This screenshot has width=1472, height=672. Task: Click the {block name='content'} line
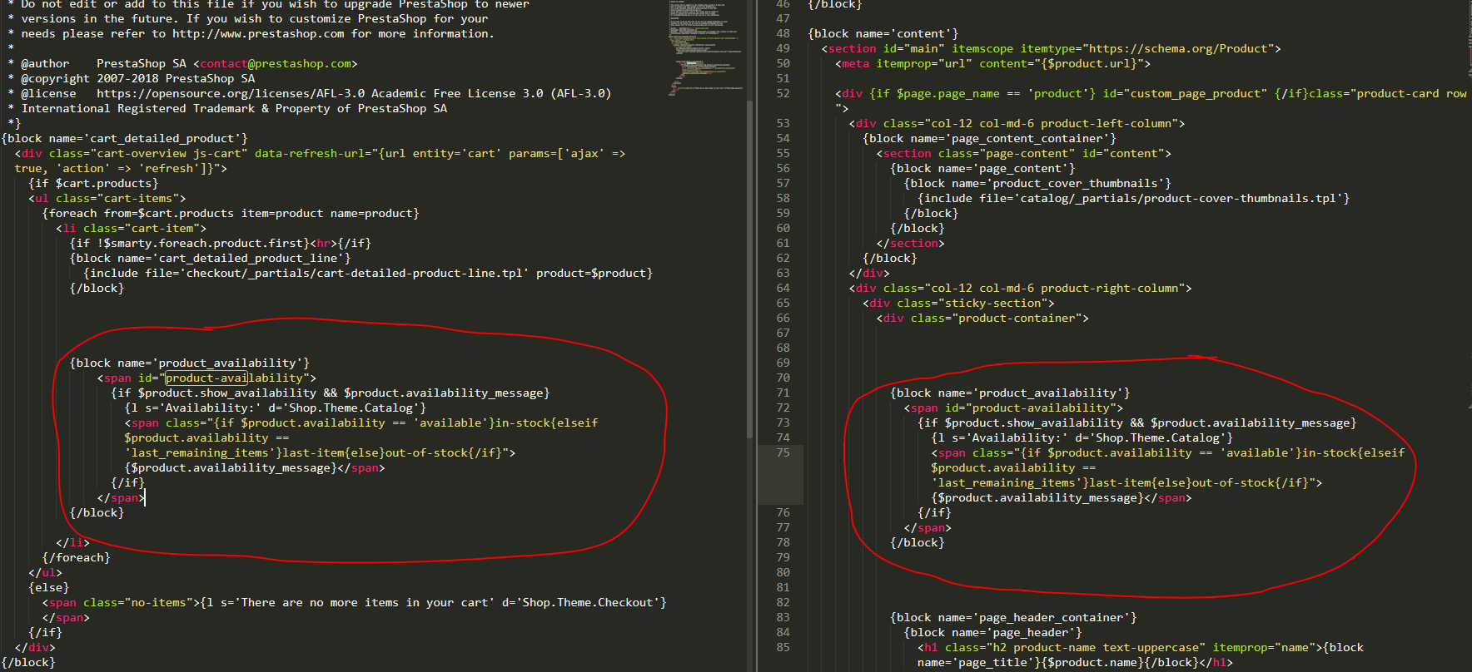coord(883,34)
